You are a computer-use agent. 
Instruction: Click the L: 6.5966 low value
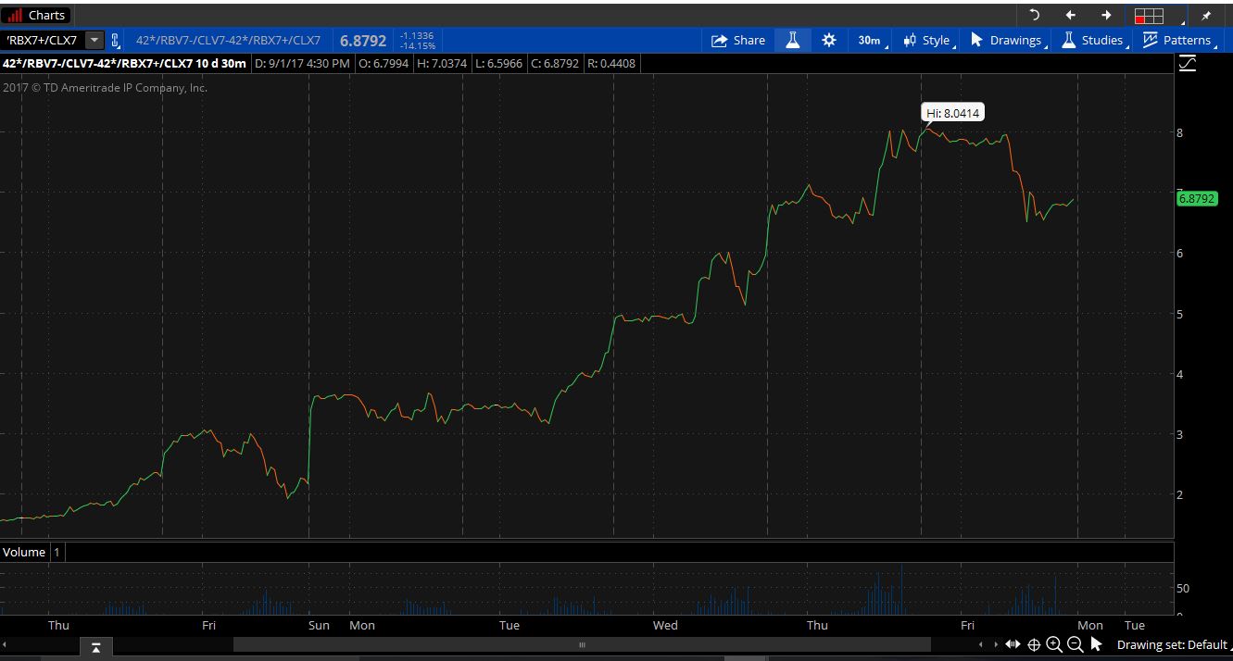tap(498, 63)
